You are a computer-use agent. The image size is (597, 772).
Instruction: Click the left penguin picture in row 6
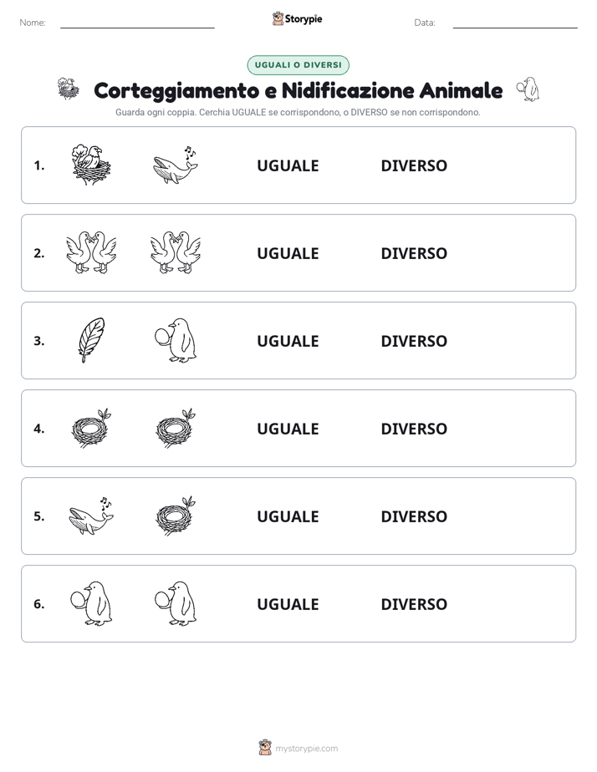coord(92,603)
